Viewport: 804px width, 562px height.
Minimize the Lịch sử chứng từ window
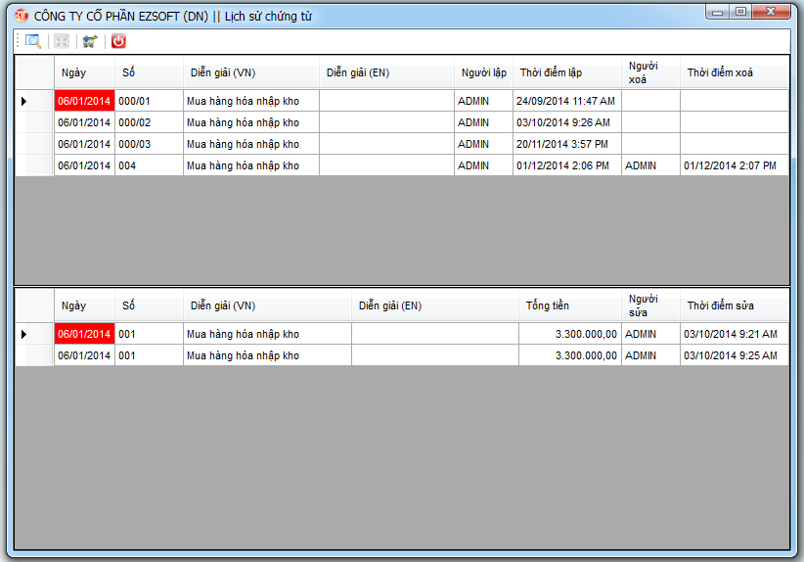(x=719, y=12)
